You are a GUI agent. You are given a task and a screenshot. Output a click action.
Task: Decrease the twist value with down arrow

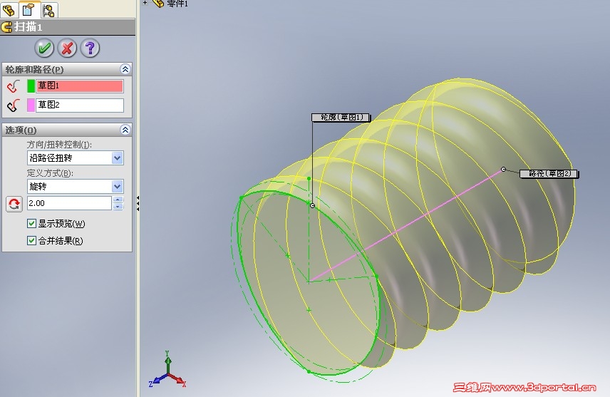118,207
